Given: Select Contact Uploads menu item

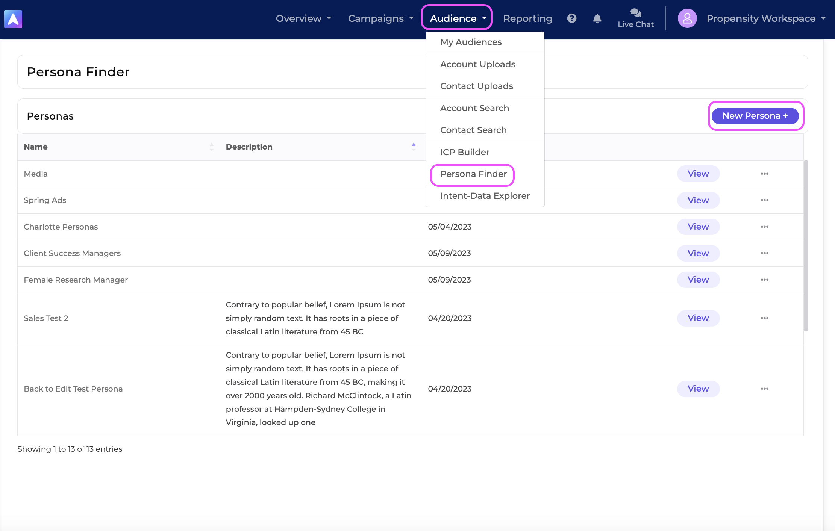Looking at the screenshot, I should pyautogui.click(x=485, y=86).
